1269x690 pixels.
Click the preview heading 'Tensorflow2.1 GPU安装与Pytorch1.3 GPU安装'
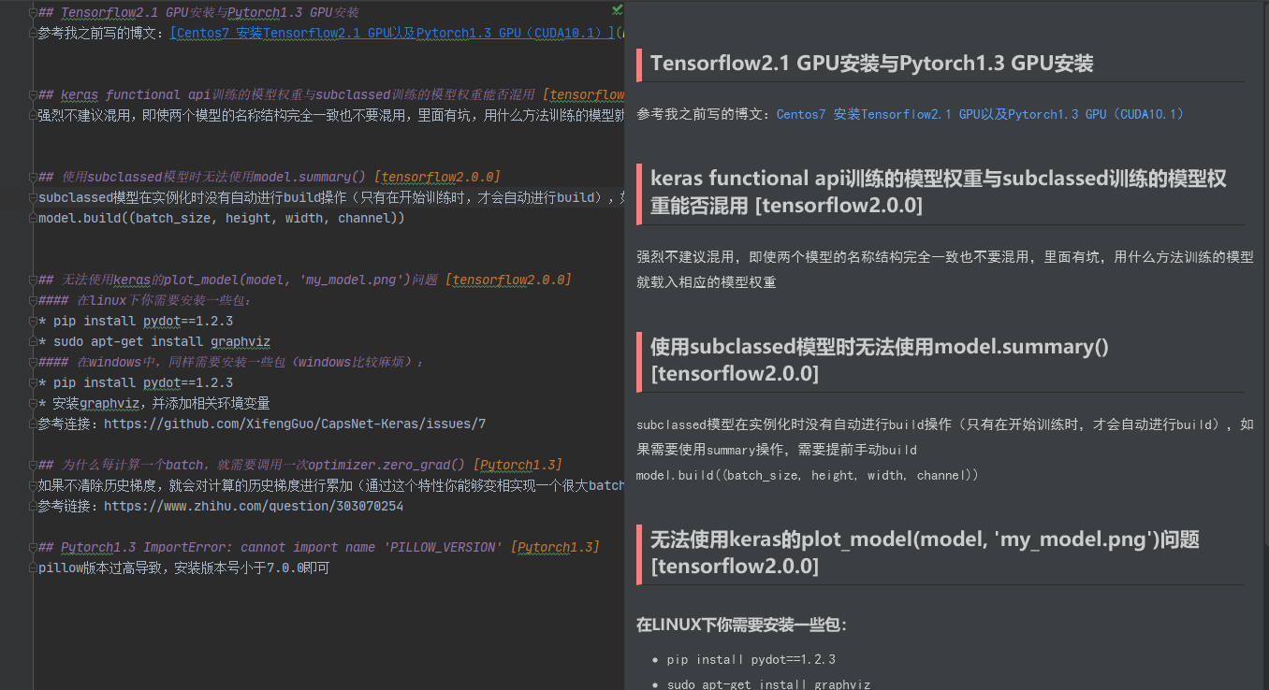pyautogui.click(x=871, y=64)
